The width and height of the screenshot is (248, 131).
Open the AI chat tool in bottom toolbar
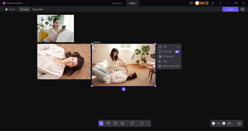coord(132,123)
